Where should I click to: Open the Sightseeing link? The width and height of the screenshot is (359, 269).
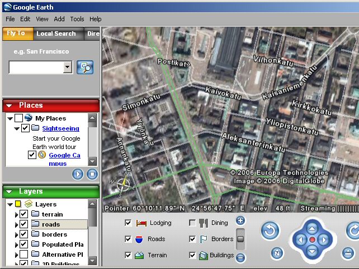(61, 128)
